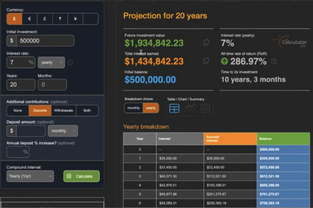Click the green up arrow RoR icon
Image resolution: width=313 pixels, height=208 pixels.
click(224, 61)
